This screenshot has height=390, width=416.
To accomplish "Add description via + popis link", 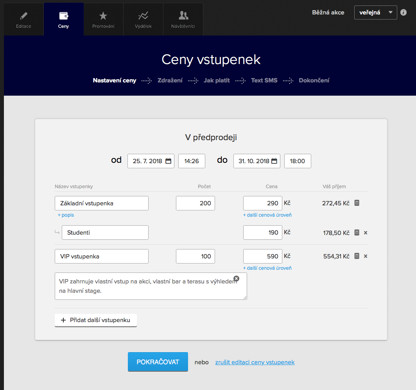I will pyautogui.click(x=66, y=215).
